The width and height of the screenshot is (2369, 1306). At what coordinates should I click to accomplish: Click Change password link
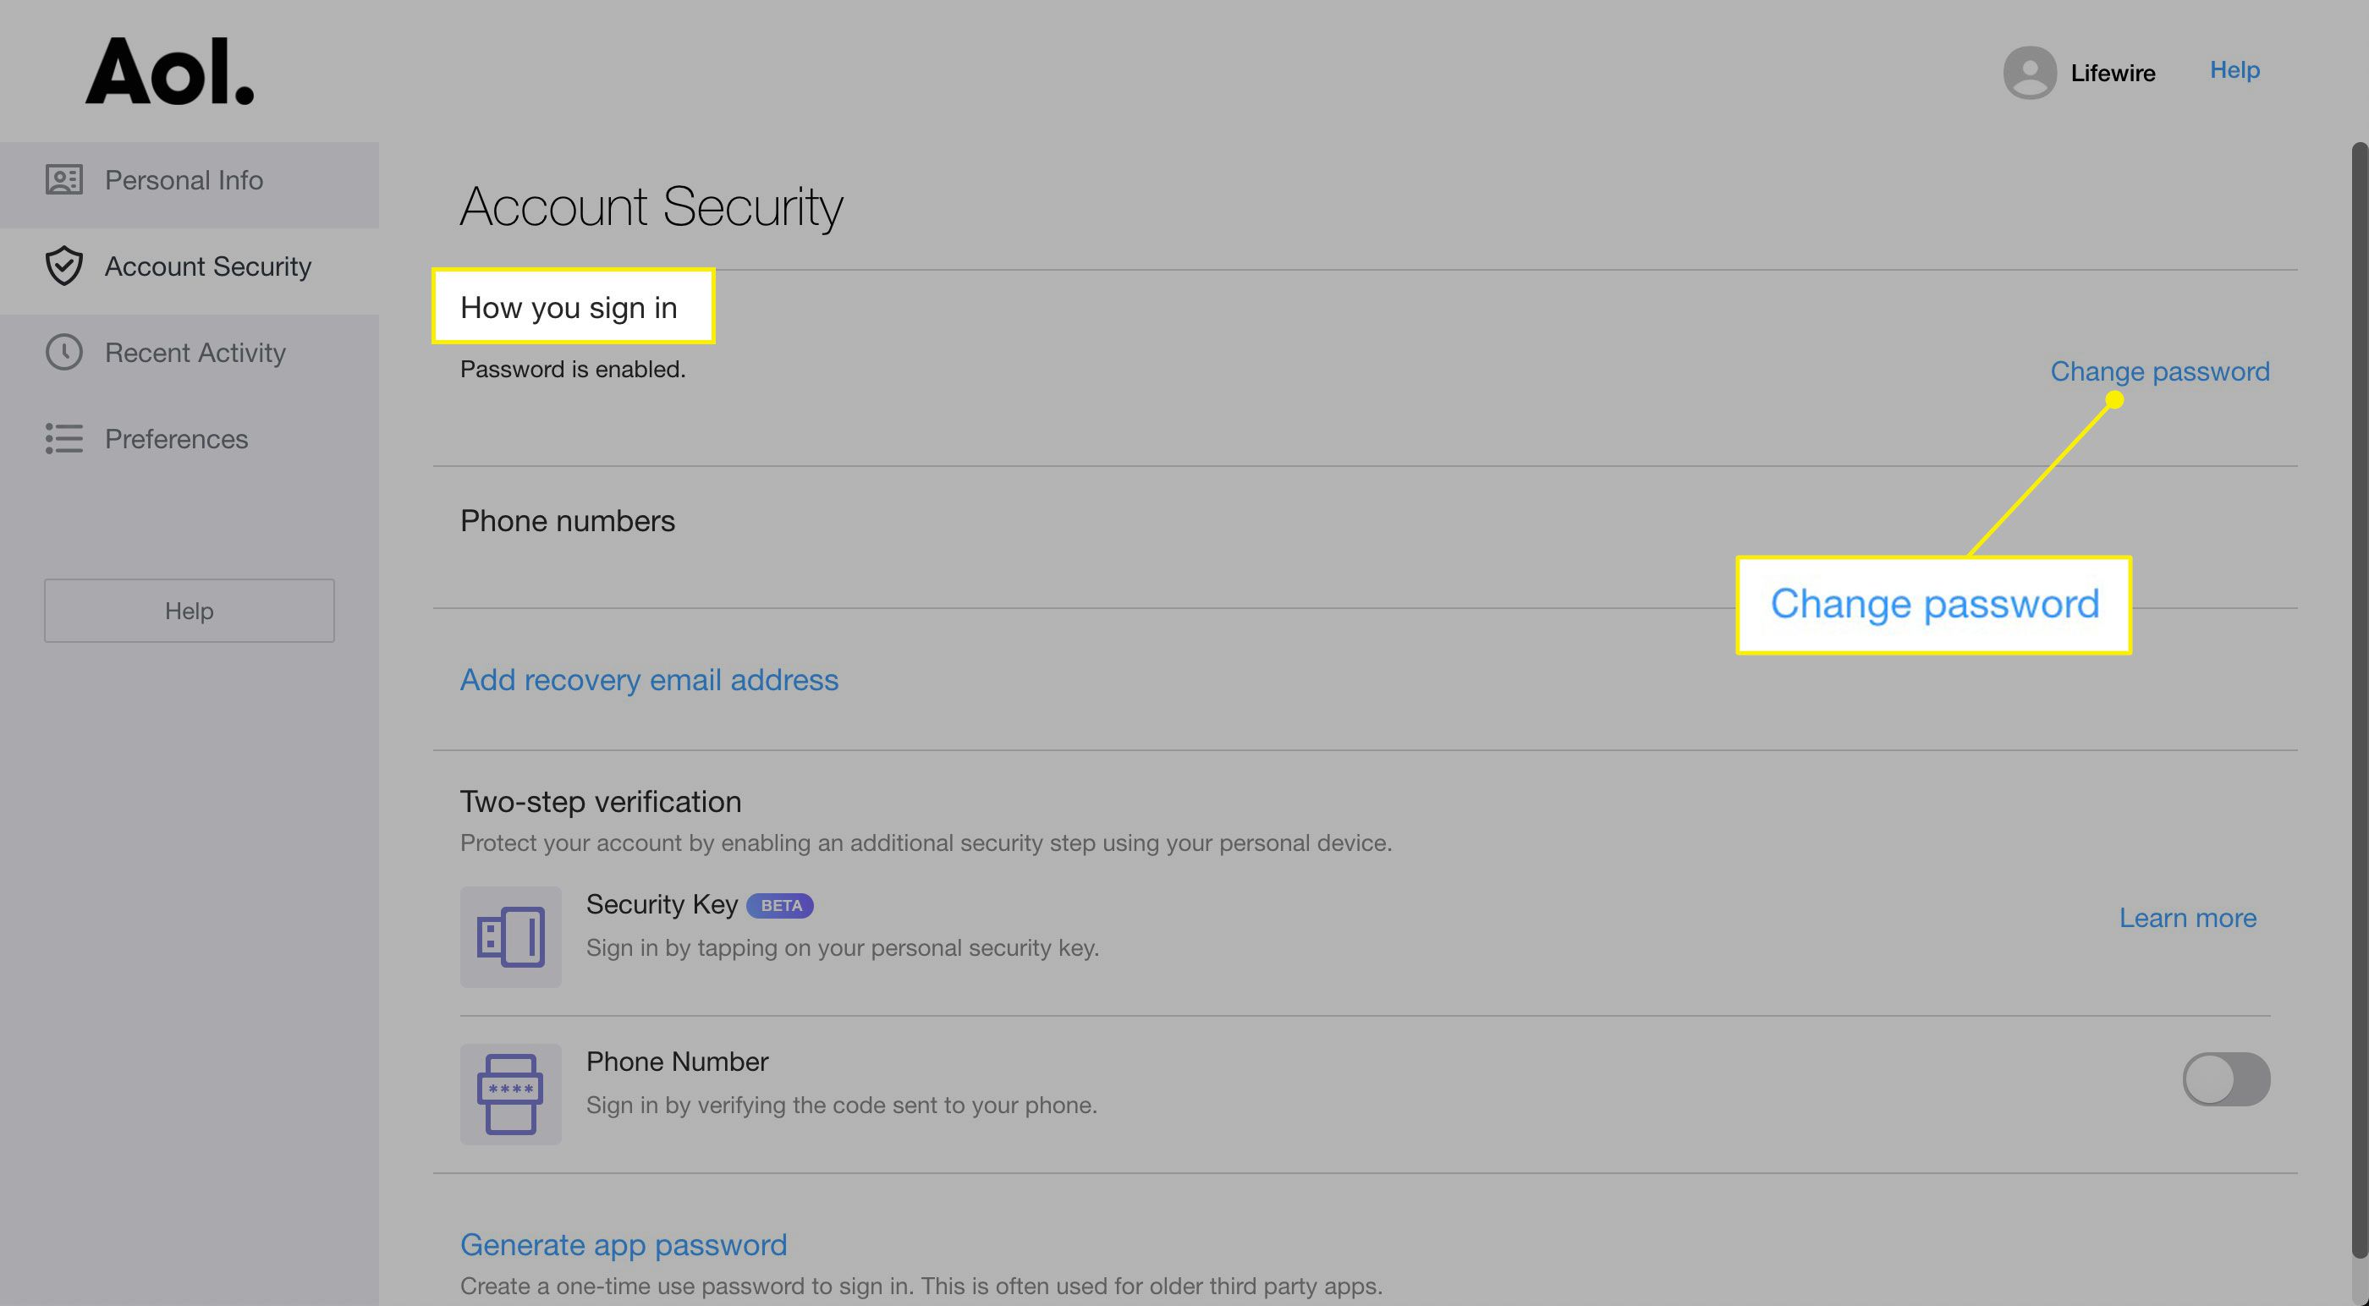click(x=2160, y=368)
